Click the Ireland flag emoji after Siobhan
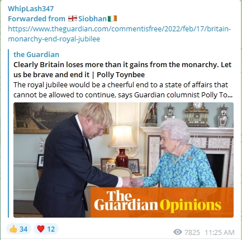Screen dimensions: 242x240 112,18
